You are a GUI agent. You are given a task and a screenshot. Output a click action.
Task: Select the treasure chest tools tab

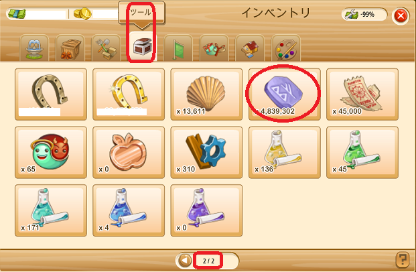coord(142,47)
